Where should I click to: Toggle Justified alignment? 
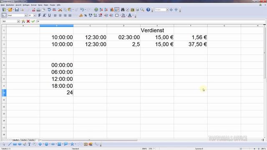click(x=70, y=15)
